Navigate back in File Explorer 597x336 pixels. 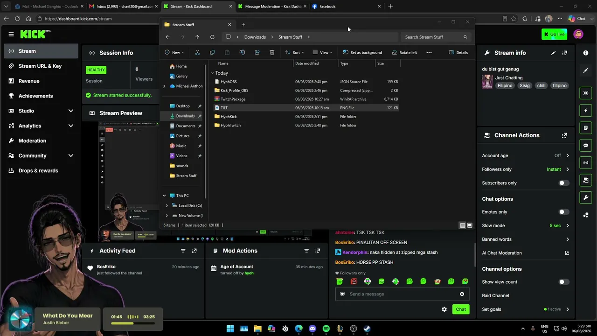click(x=167, y=37)
